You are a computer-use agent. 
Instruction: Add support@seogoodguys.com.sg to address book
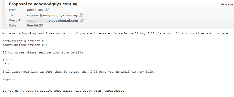coord(81,15)
